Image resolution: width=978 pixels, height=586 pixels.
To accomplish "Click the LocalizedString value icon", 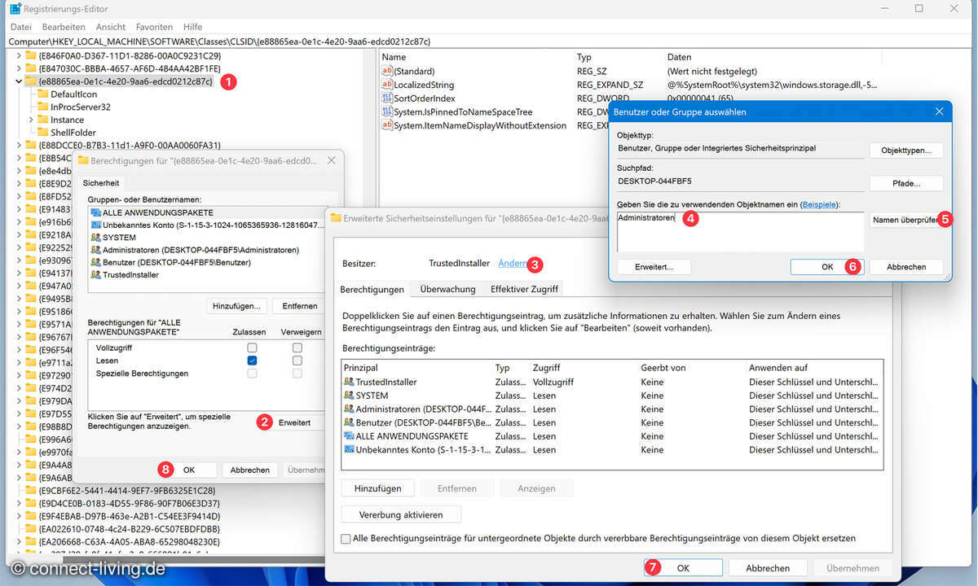I will point(387,85).
